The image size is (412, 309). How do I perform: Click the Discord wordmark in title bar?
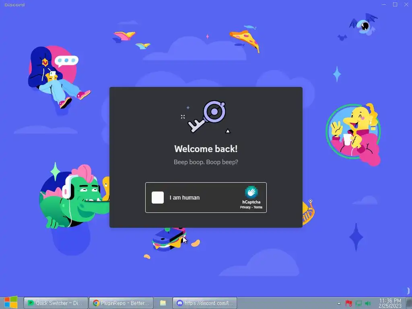coord(14,5)
